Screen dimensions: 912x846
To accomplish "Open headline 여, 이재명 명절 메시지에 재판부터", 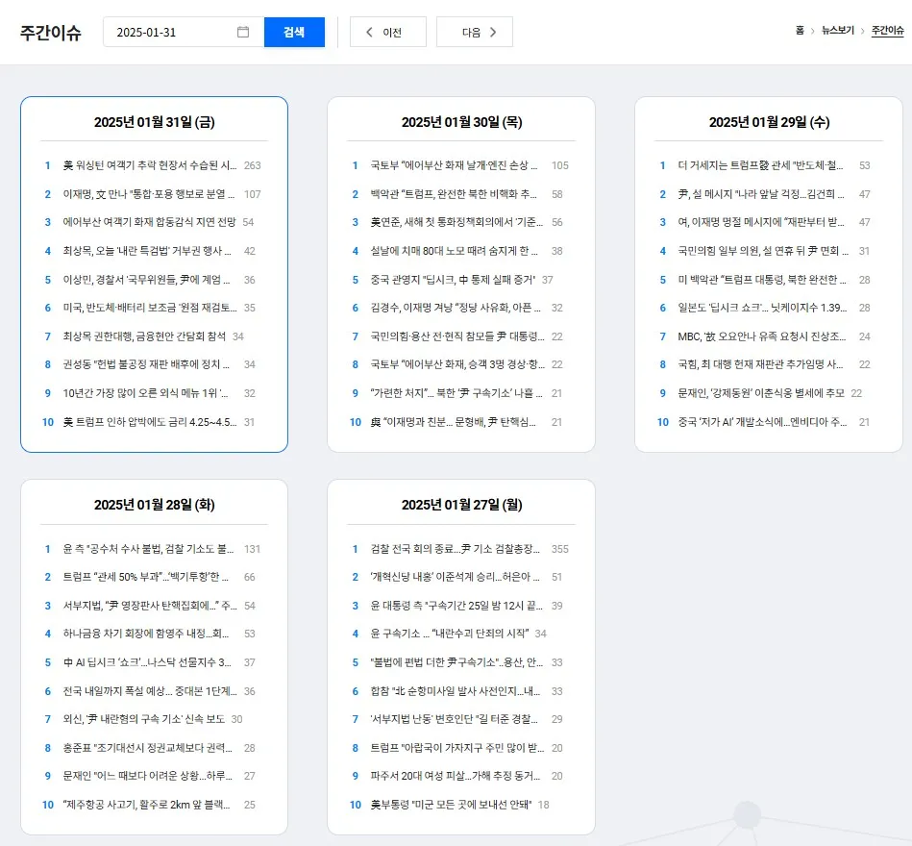I will [761, 222].
